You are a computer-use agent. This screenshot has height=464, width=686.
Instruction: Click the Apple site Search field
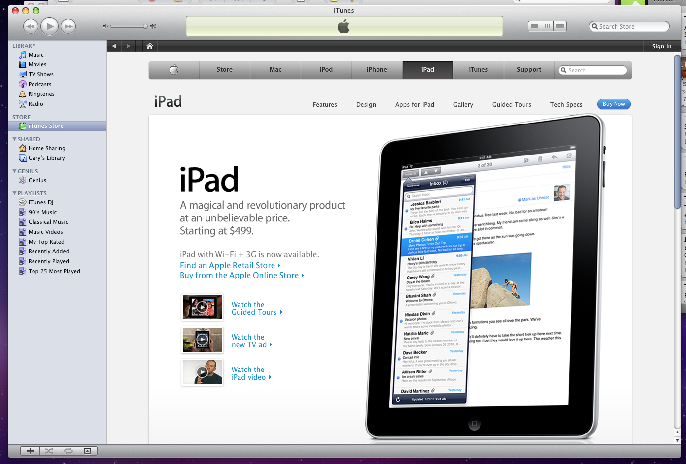pyautogui.click(x=593, y=70)
